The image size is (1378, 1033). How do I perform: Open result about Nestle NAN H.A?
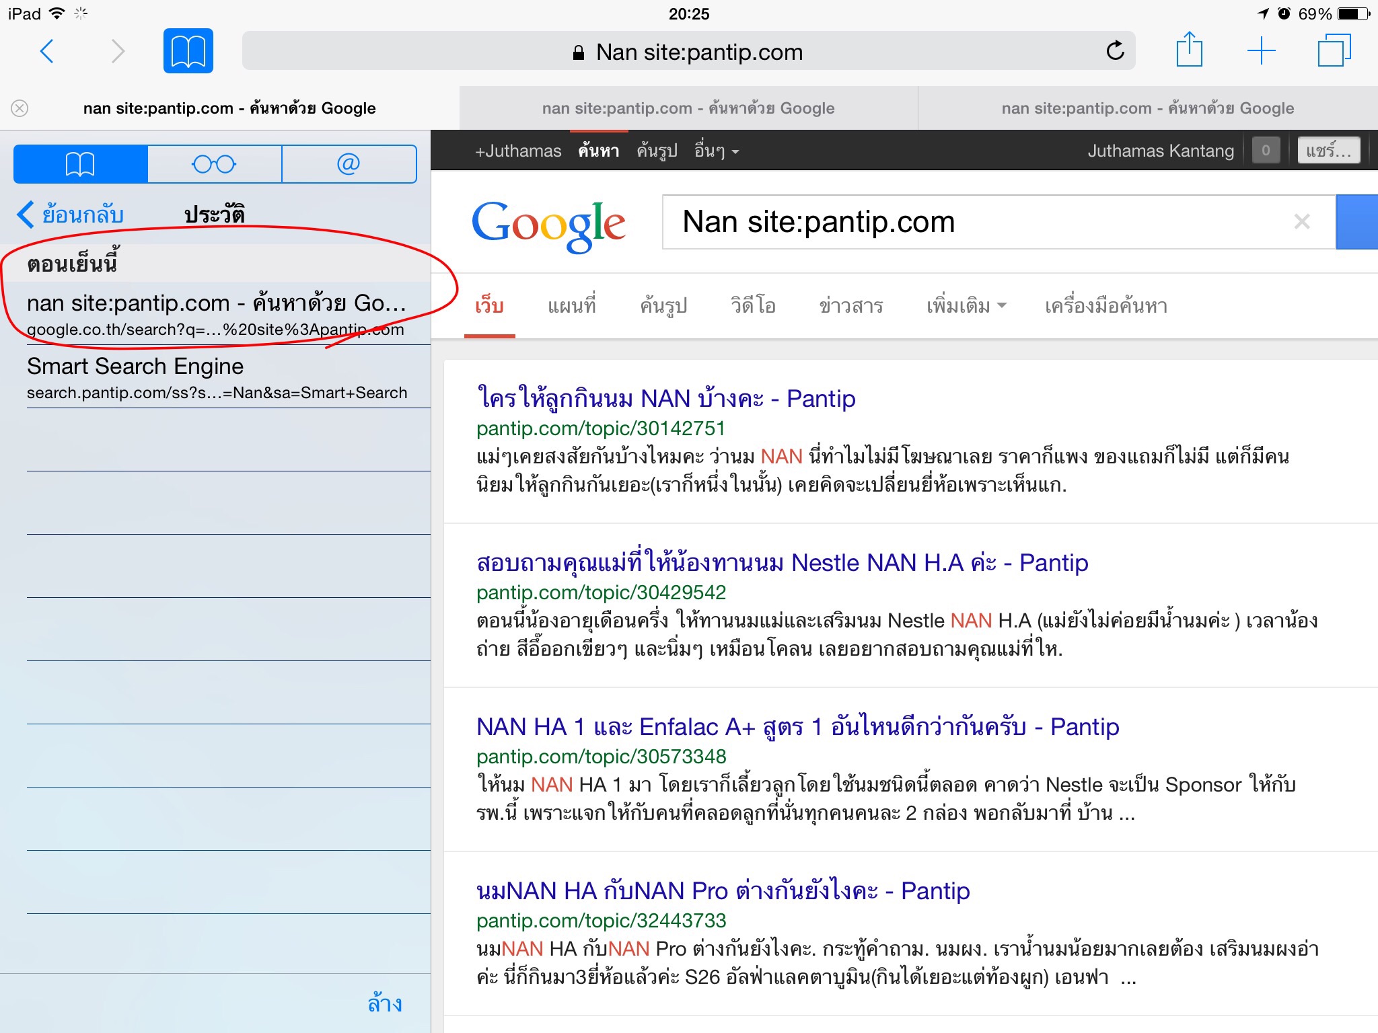[x=783, y=562]
